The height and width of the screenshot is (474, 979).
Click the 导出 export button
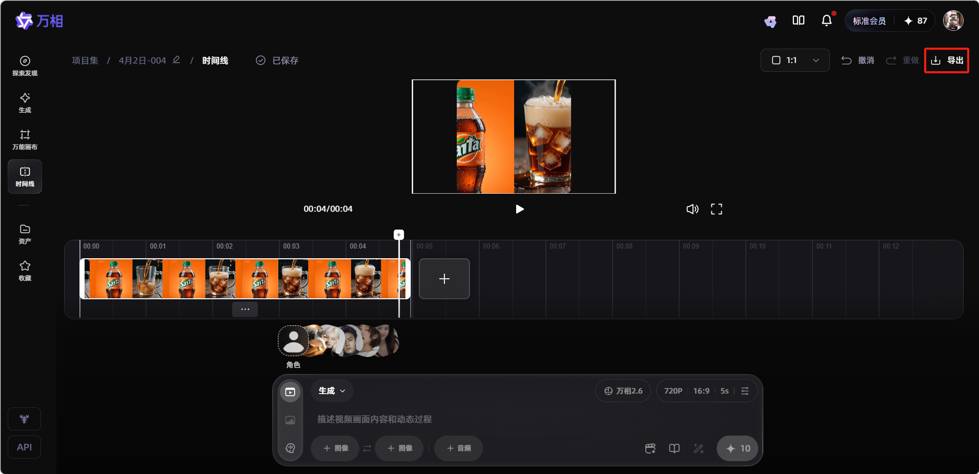pyautogui.click(x=946, y=60)
